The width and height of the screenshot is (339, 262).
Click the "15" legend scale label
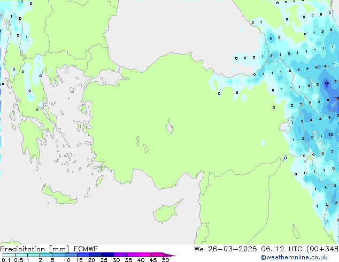[x=79, y=260]
